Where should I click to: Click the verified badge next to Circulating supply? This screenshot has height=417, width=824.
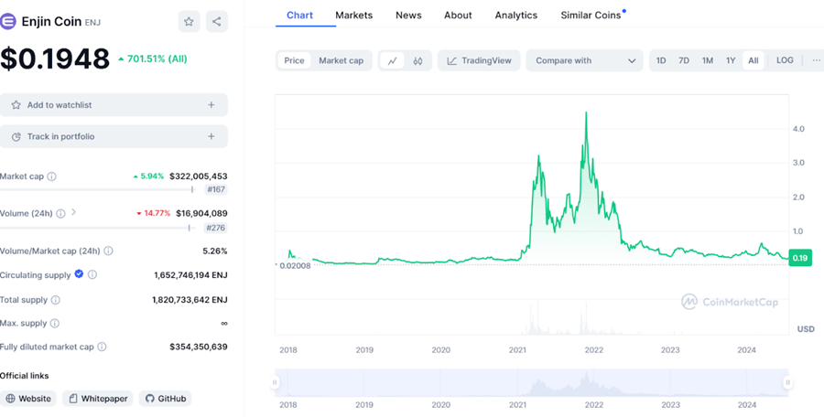coord(79,273)
